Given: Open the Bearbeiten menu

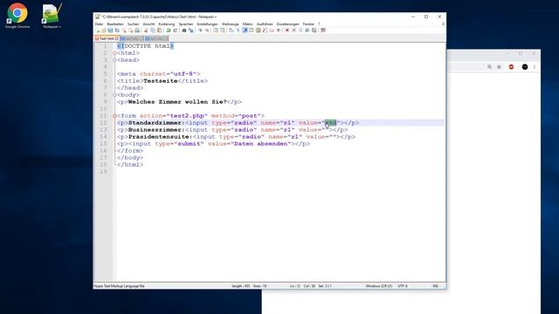Looking at the screenshot, I should click(115, 24).
